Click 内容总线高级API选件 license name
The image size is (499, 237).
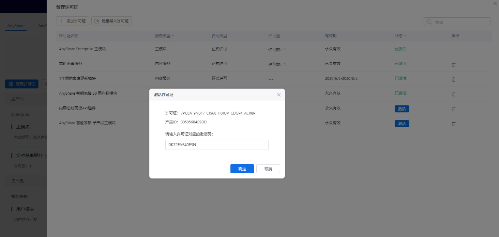77,108
